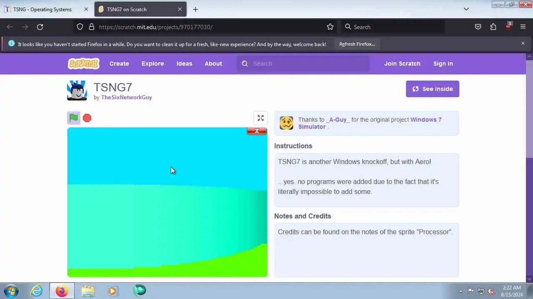
Task: Show hidden system tray icons
Action: point(461,291)
